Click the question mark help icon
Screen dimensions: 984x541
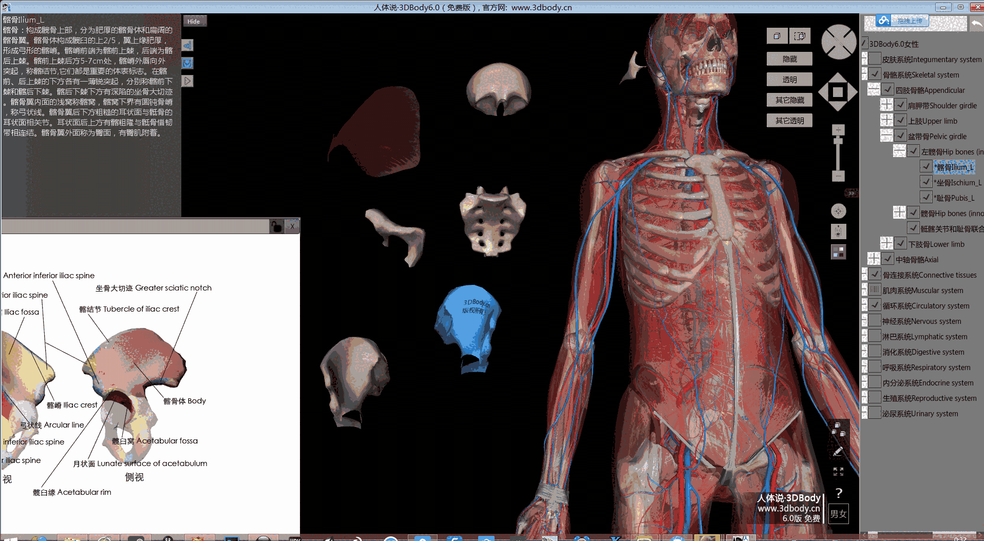click(839, 493)
